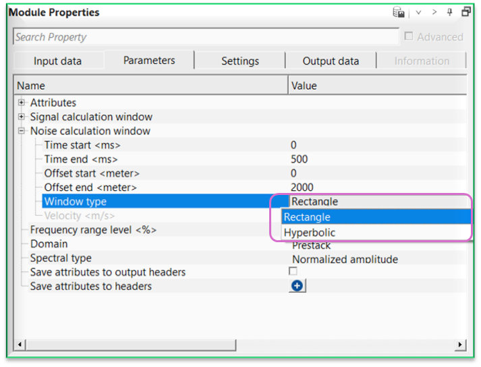Click left arrow of horizontal scrollbar
Image resolution: width=481 pixels, height=367 pixels.
[x=21, y=345]
